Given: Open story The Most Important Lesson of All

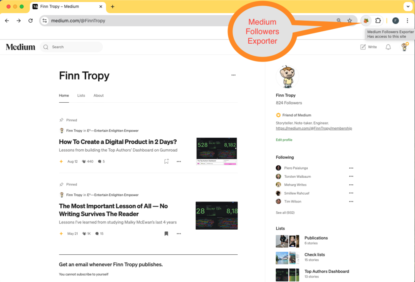Looking at the screenshot, I should pyautogui.click(x=113, y=210).
